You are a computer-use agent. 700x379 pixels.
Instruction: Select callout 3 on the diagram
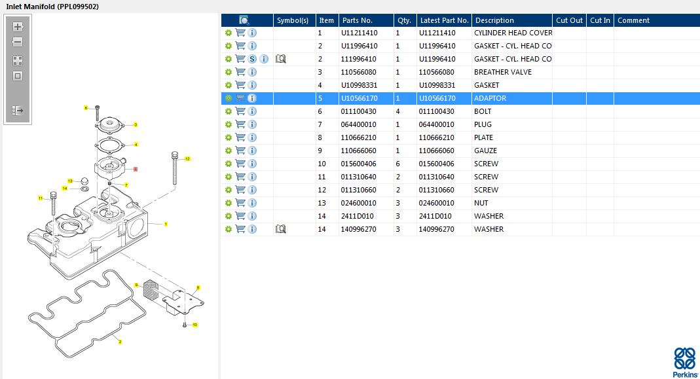[136, 124]
